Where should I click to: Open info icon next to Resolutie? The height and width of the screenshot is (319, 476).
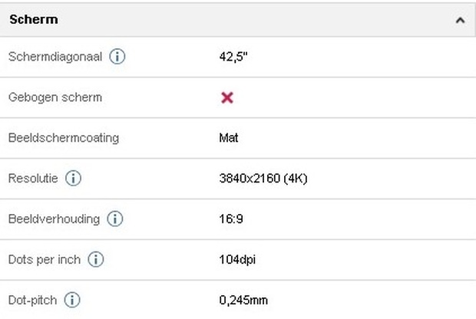(x=73, y=178)
